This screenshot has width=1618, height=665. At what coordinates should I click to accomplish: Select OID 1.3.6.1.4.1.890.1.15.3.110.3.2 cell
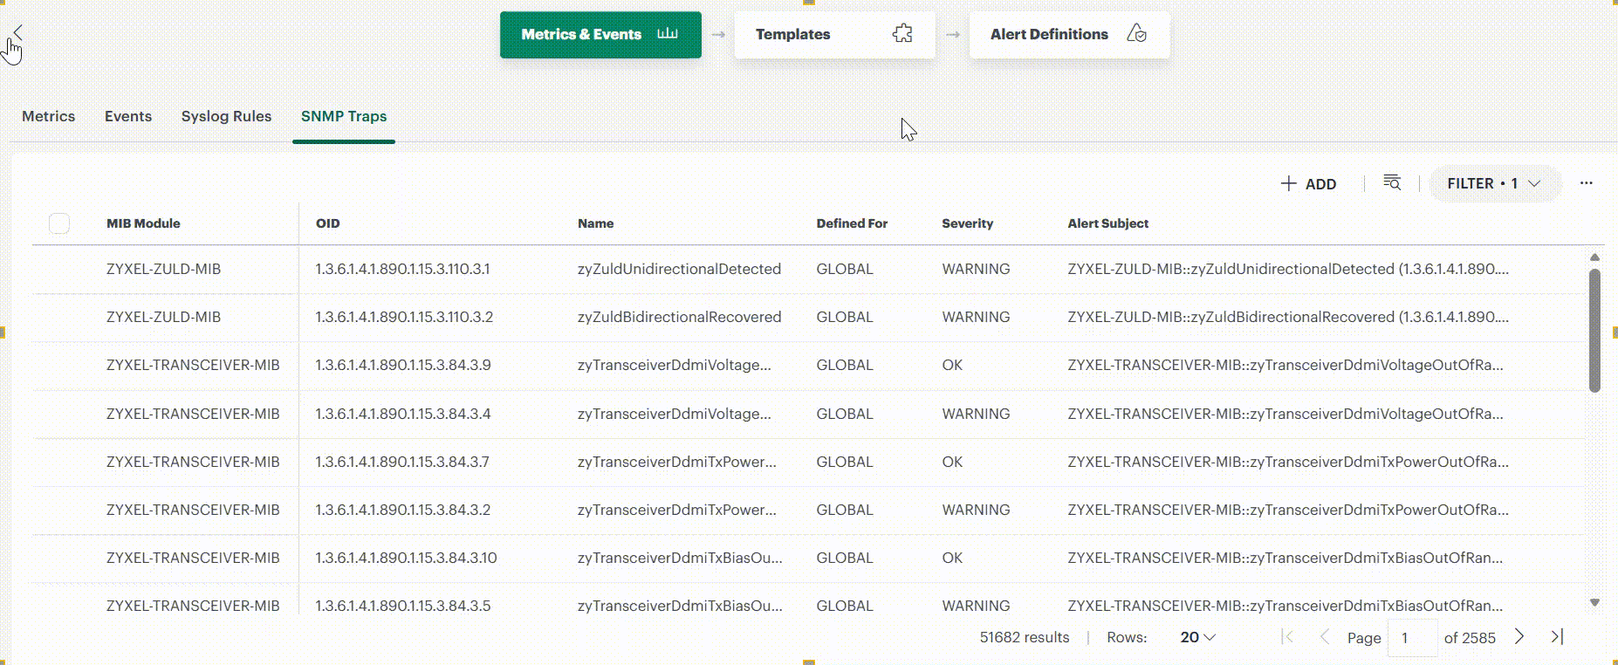click(404, 317)
